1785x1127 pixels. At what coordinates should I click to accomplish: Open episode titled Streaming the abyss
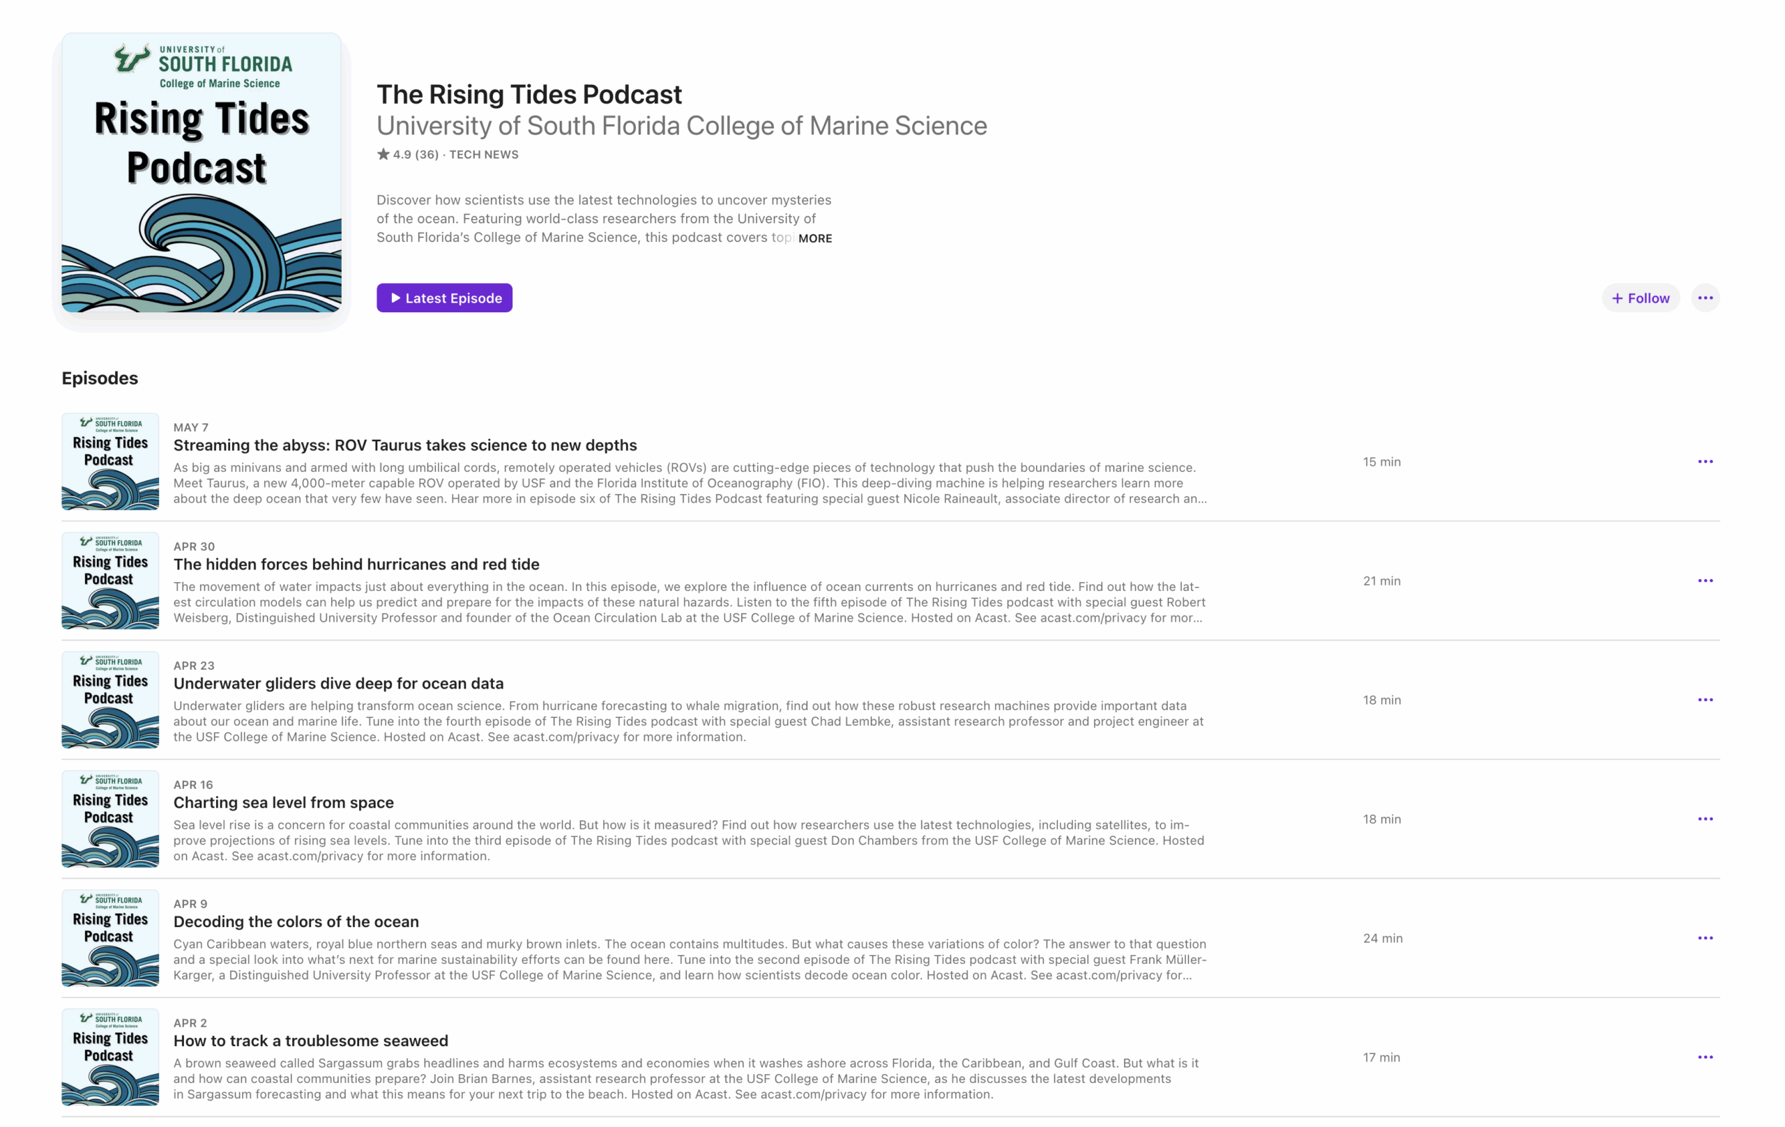(x=404, y=445)
